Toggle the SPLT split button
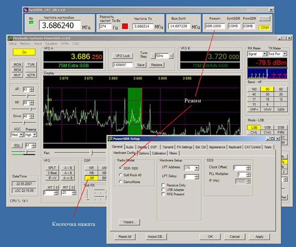 52,168
